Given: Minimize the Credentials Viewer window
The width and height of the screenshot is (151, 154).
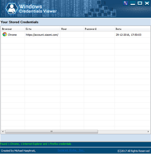Looking at the screenshot, I should click(x=133, y=3).
